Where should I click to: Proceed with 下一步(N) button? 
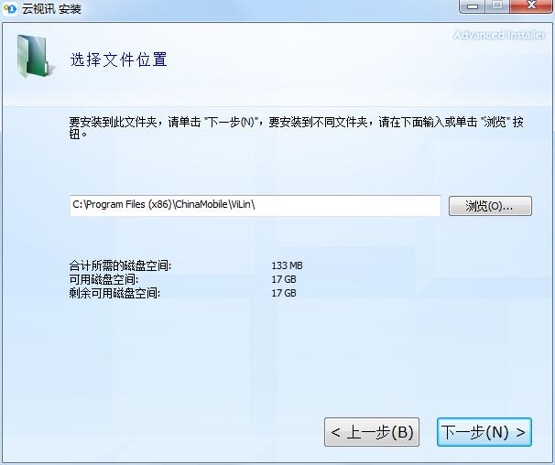click(483, 432)
